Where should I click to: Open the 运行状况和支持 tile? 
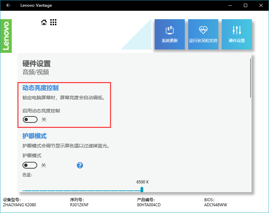pyautogui.click(x=203, y=34)
